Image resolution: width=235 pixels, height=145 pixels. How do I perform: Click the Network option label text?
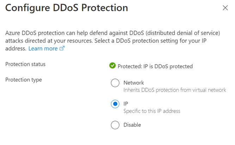pyautogui.click(x=134, y=83)
